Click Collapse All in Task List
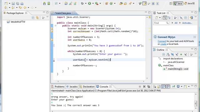 point(186,18)
